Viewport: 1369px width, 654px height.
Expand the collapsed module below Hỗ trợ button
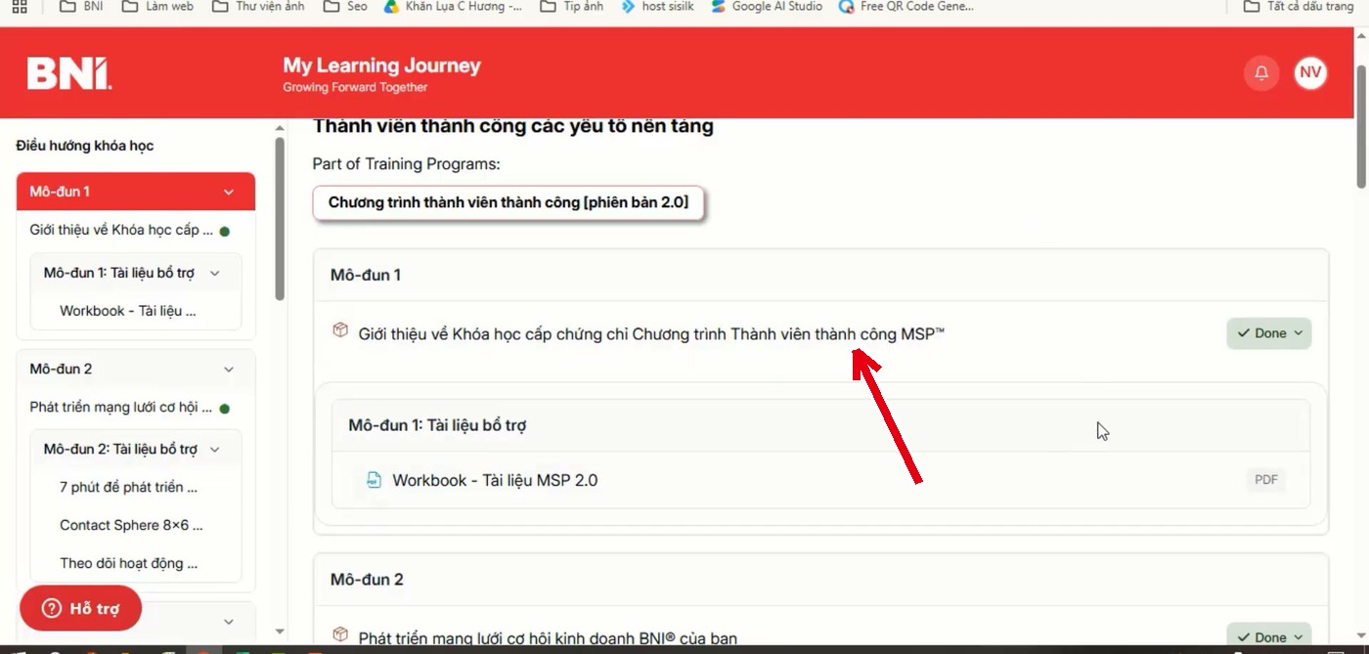coord(229,622)
